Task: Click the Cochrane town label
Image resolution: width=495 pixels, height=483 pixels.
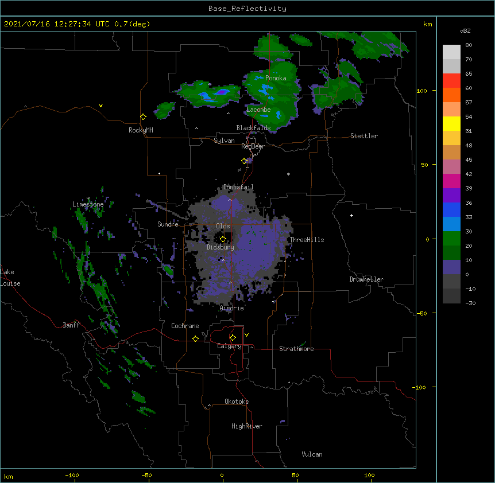Action: (185, 326)
